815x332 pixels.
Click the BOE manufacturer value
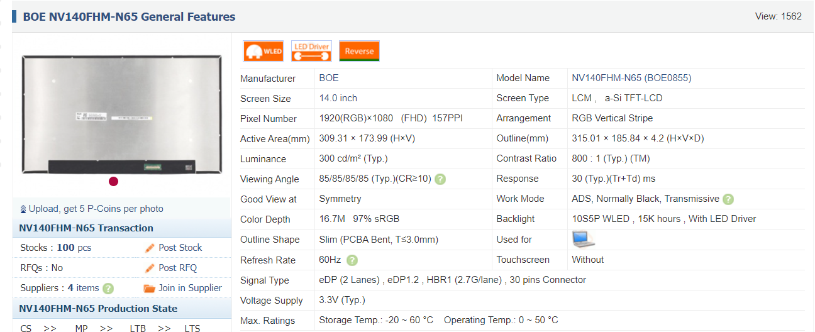(x=329, y=78)
